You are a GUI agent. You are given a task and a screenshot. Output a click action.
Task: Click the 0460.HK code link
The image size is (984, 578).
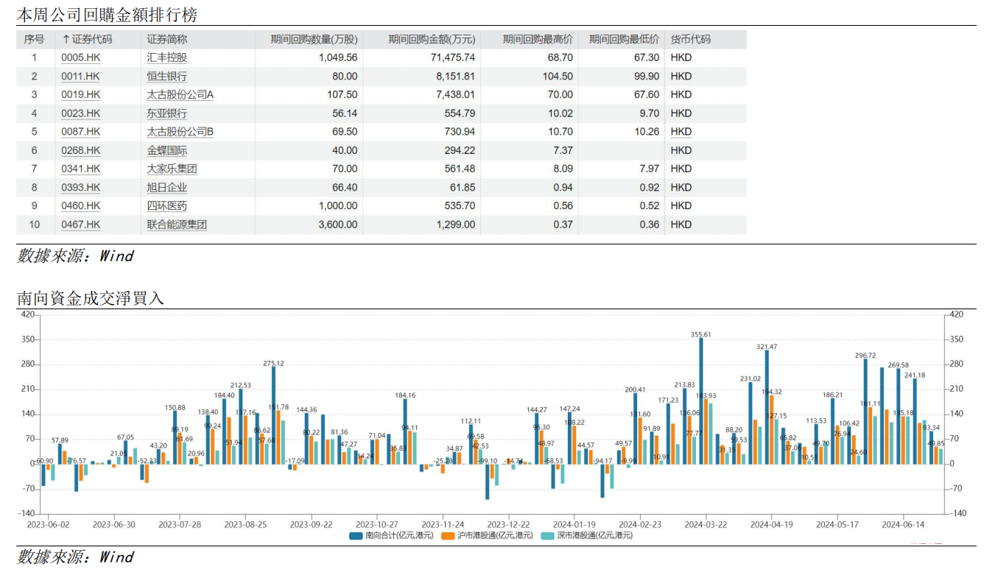click(x=80, y=206)
